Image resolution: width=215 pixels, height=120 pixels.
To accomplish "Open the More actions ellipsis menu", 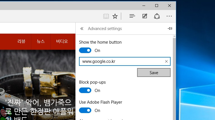I will coord(169,16).
